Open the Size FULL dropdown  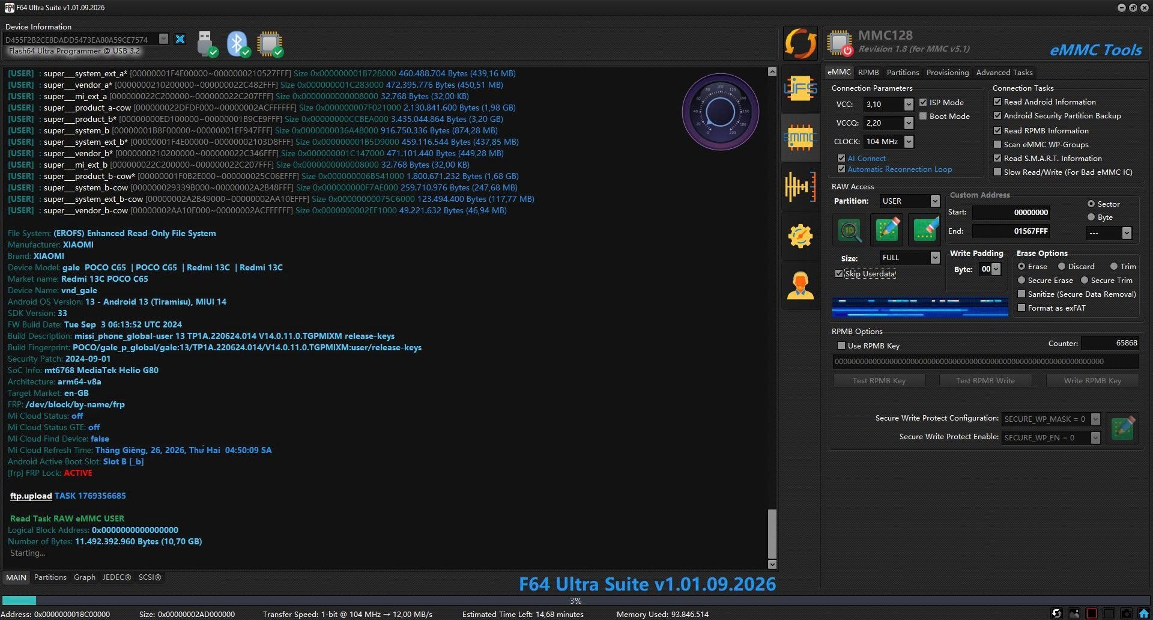[935, 257]
